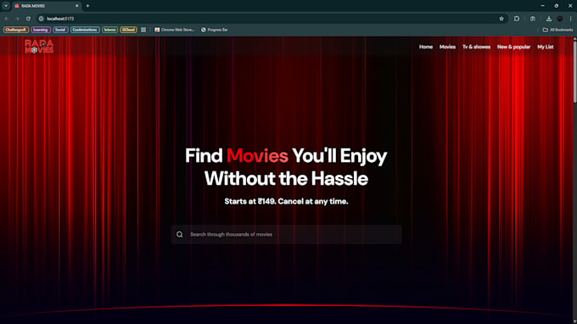
Task: Open the downloads icon in toolbar
Action: 549,19
